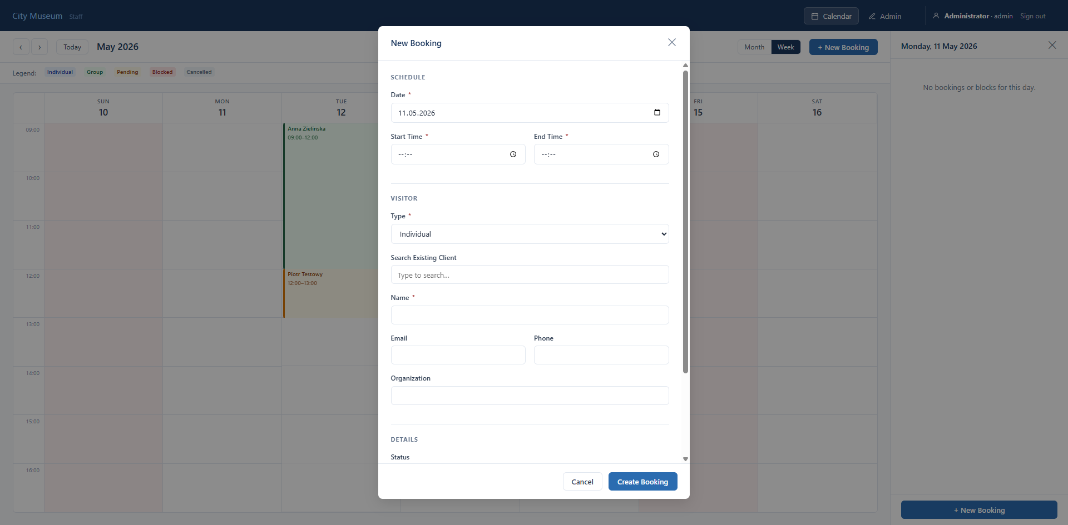The height and width of the screenshot is (525, 1068).
Task: Open the Start Time clock picker icon
Action: pyautogui.click(x=513, y=154)
